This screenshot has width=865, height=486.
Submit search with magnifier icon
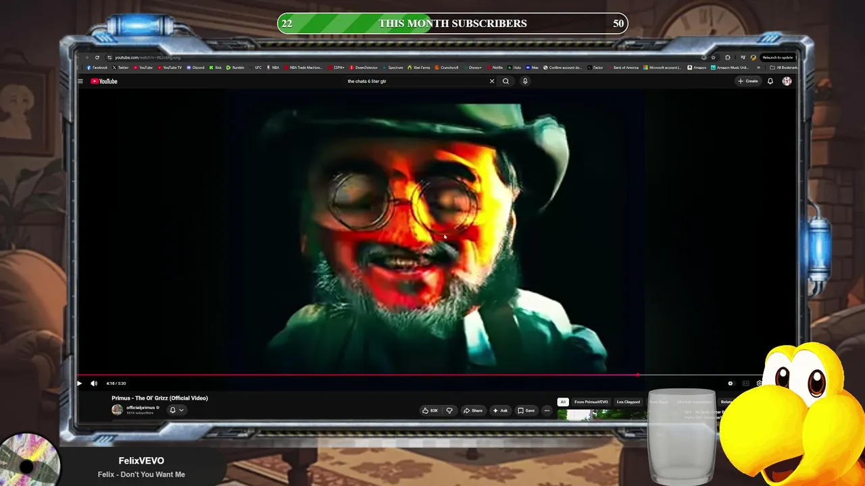(505, 81)
